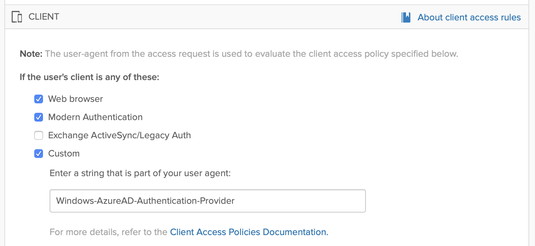
Task: Click the bold Note: label
Action: [31, 54]
